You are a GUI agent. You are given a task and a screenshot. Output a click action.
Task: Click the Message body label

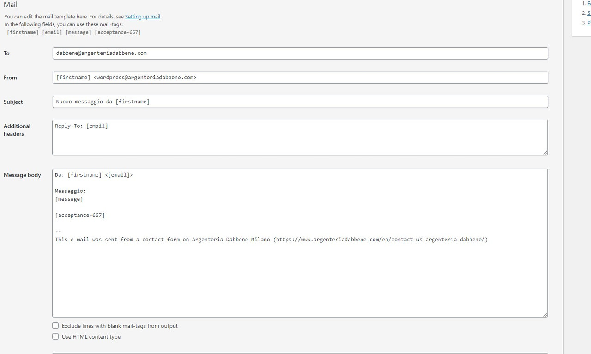pyautogui.click(x=22, y=175)
